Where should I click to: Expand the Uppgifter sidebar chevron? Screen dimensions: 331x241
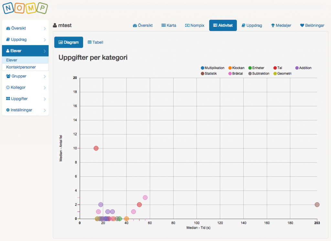coord(45,99)
